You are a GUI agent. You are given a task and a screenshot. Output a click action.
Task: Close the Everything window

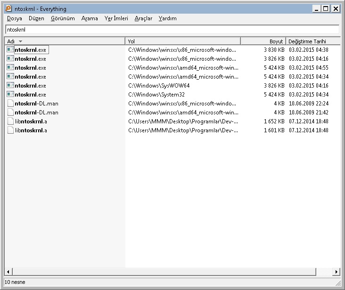click(x=336, y=9)
